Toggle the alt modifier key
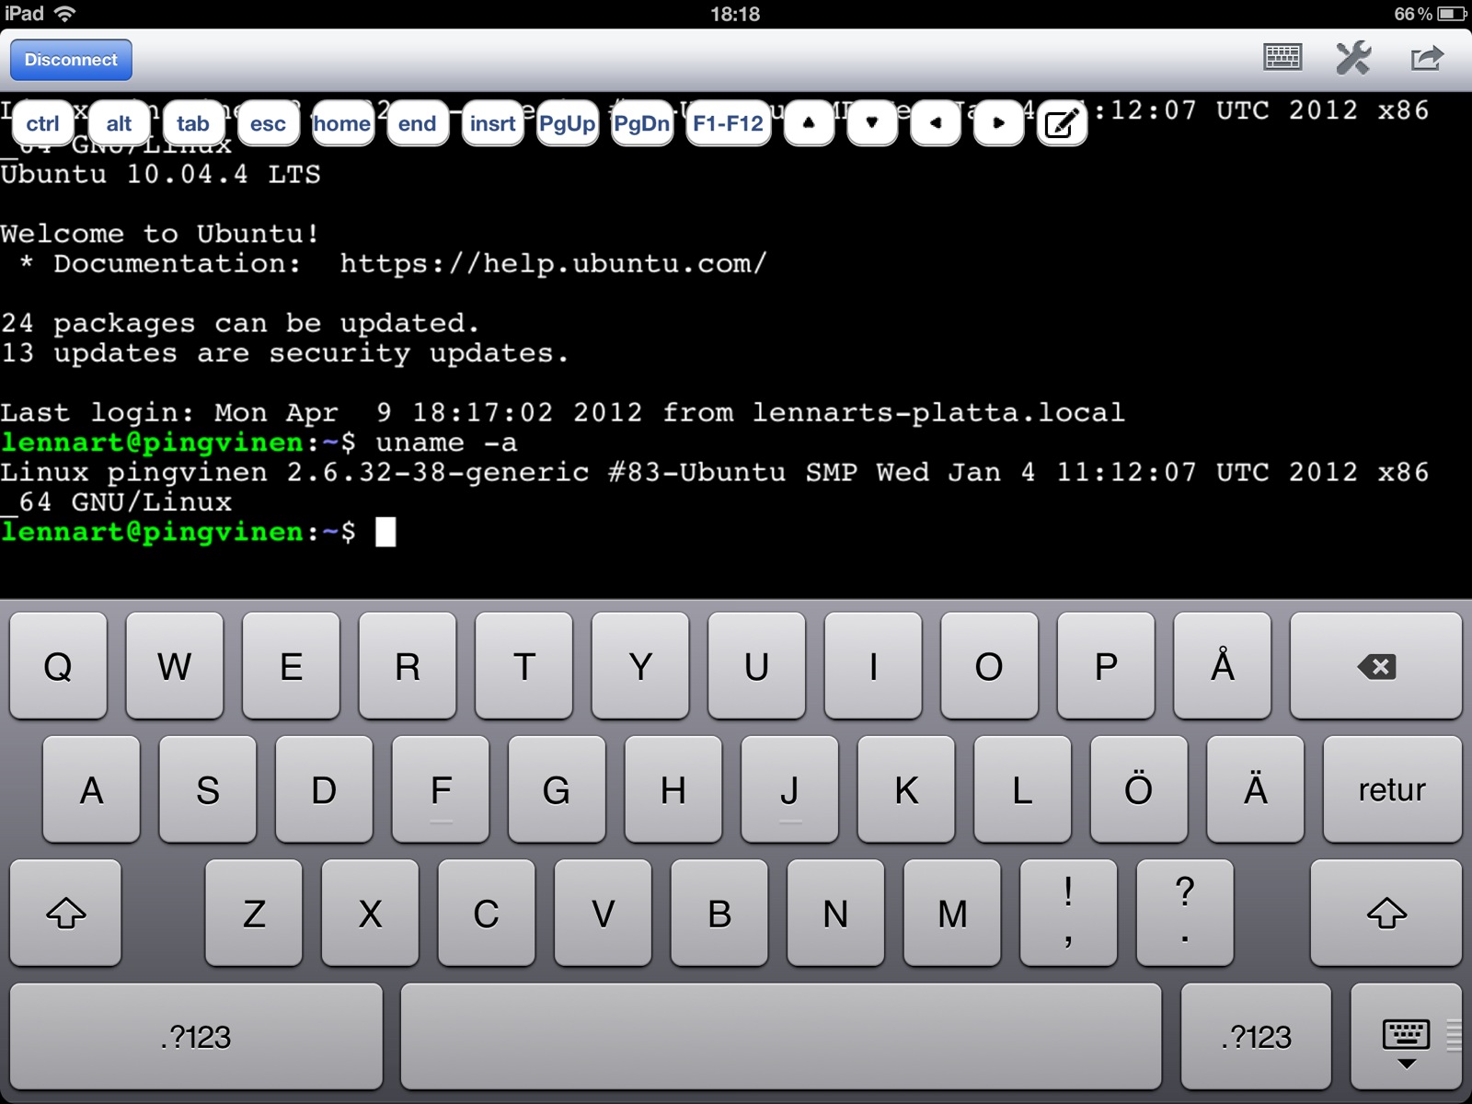This screenshot has height=1104, width=1472. 118,122
